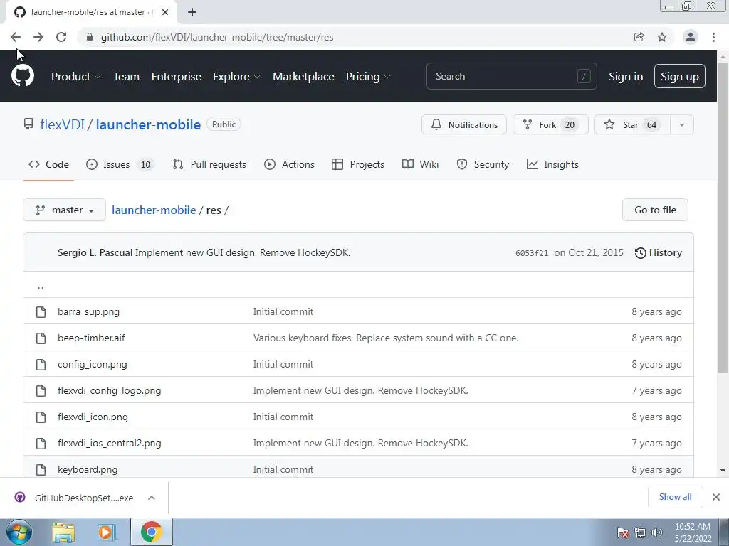Switch to Pull requests tab
Viewport: 729px width, 546px height.
[x=209, y=164]
